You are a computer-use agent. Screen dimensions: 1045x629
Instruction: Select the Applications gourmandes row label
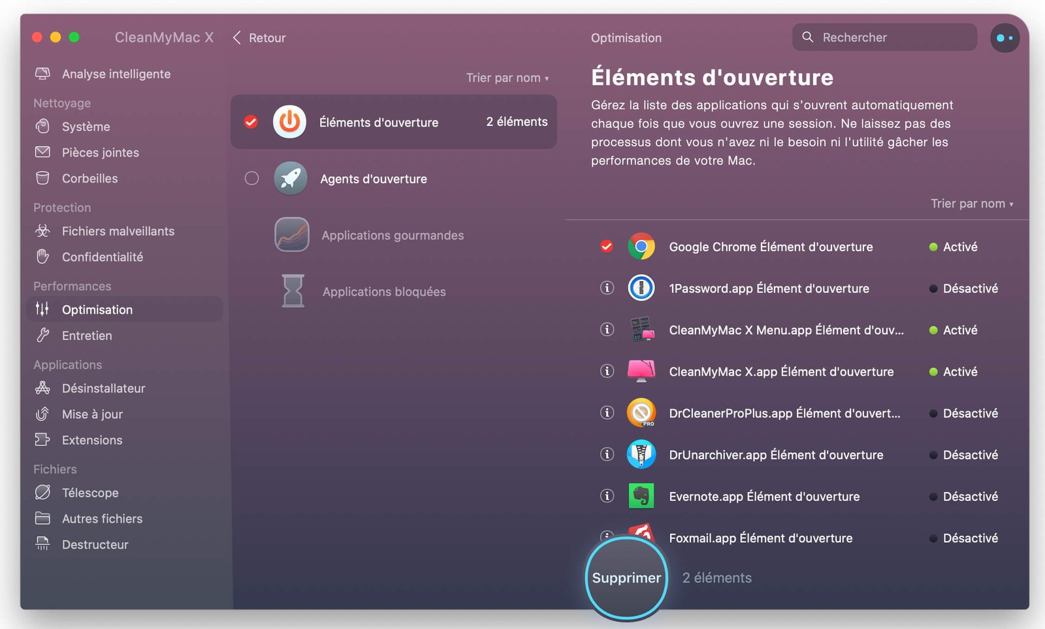click(x=393, y=235)
